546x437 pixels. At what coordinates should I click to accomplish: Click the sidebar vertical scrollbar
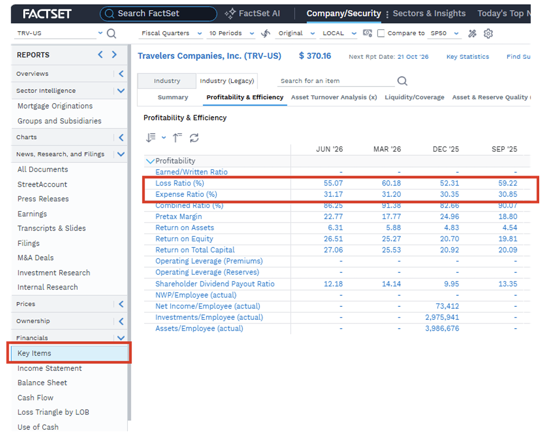click(129, 232)
